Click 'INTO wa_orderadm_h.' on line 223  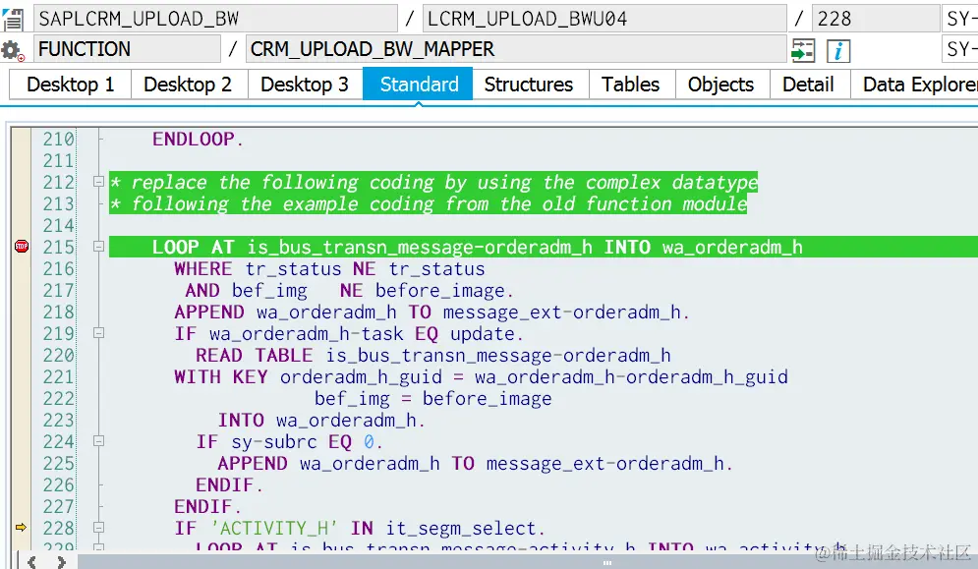pyautogui.click(x=321, y=421)
